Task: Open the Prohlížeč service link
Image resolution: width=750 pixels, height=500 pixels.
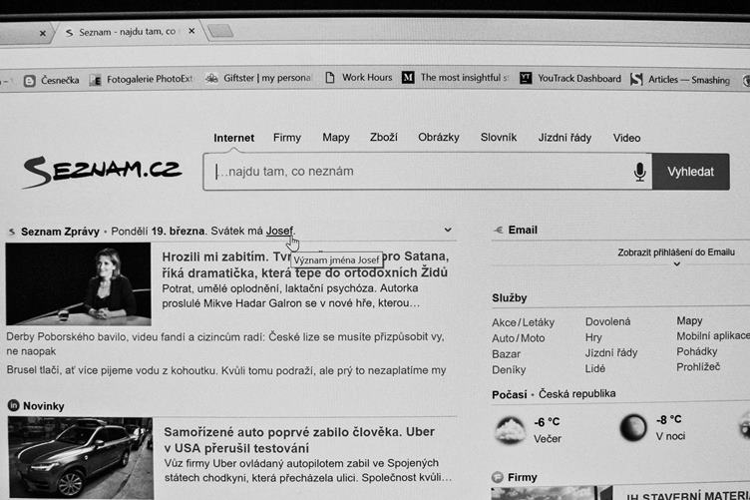Action: click(x=698, y=367)
